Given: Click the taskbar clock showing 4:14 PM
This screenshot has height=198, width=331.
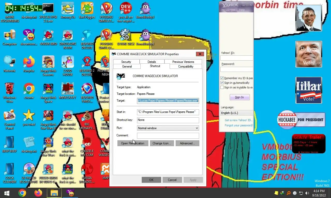Looking at the screenshot, I should click(319, 193).
